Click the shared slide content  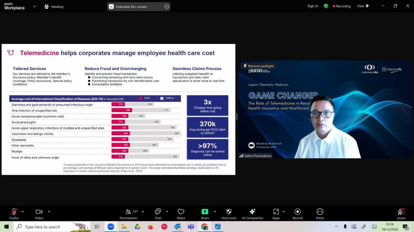pos(119,109)
